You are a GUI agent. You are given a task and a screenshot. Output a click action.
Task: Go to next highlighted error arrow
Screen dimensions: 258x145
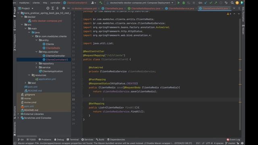tap(239, 14)
